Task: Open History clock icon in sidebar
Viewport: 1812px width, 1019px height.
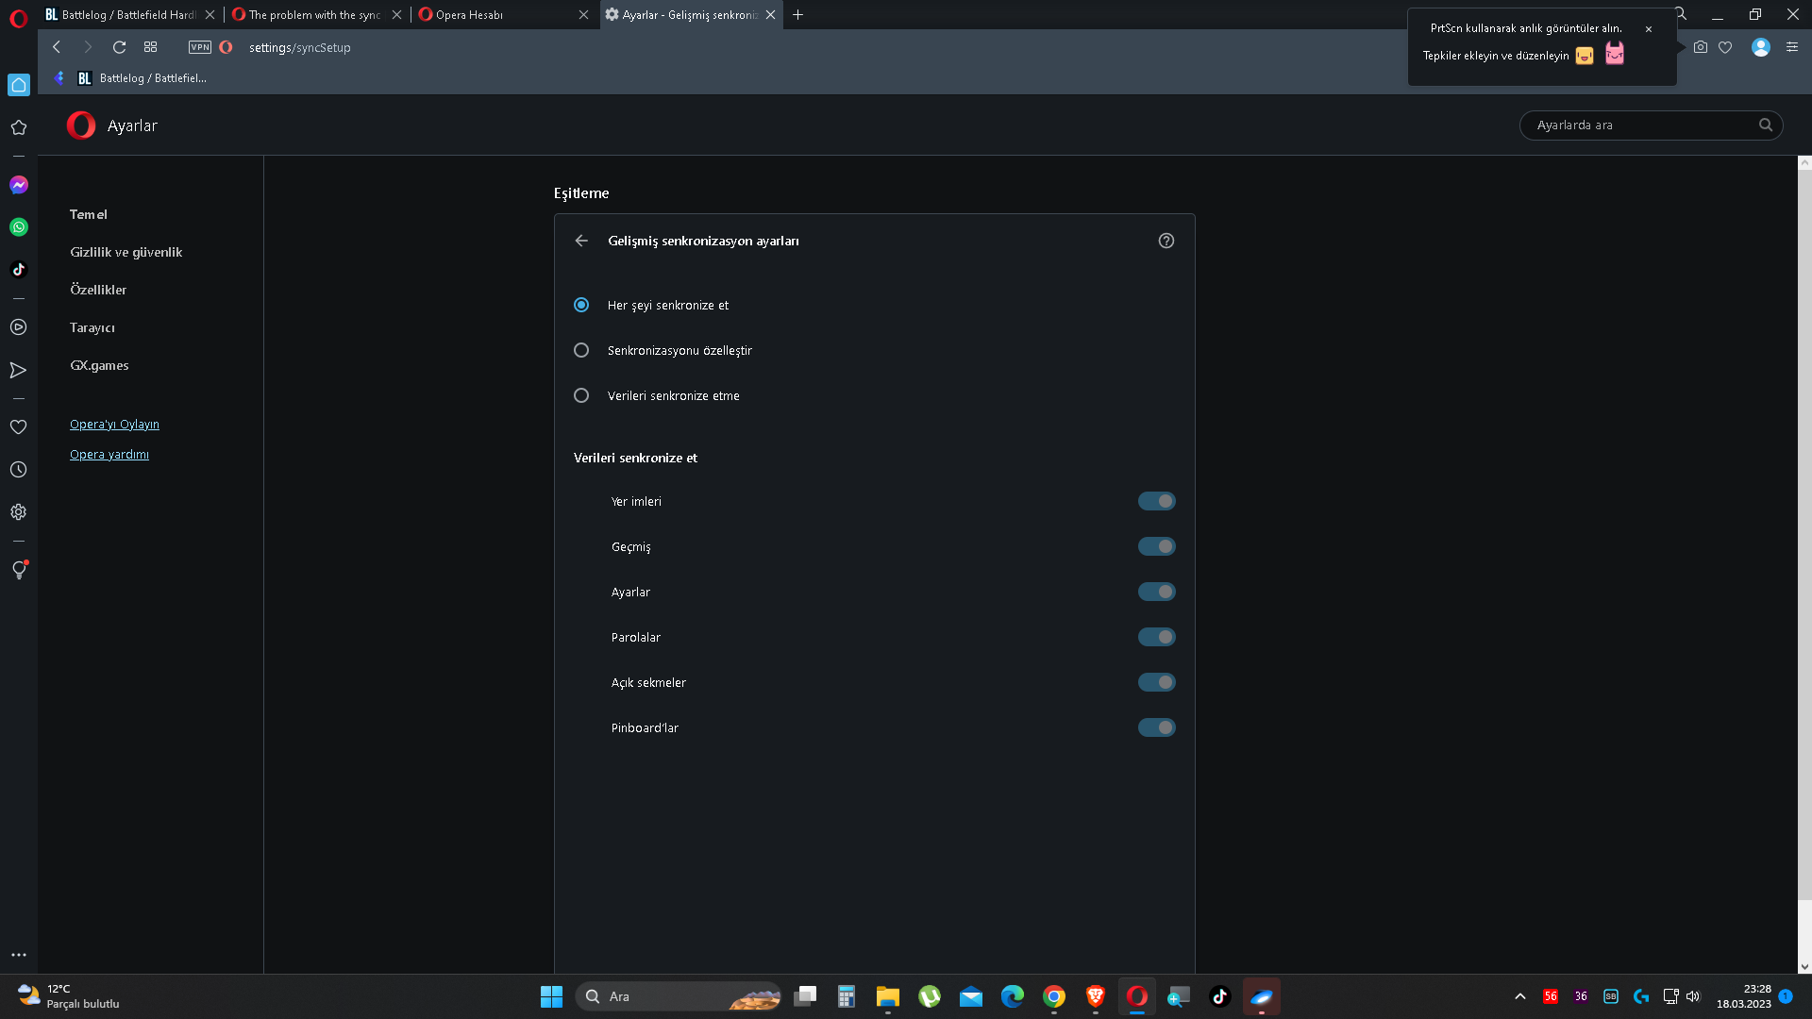Action: click(19, 470)
